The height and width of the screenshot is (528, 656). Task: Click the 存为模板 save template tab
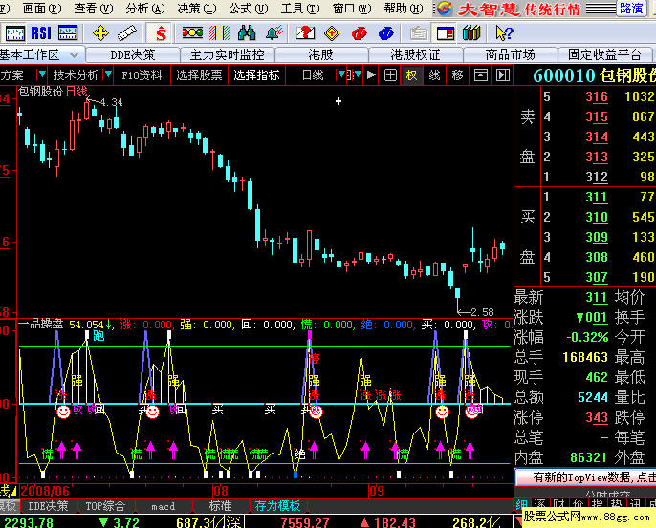click(x=277, y=506)
